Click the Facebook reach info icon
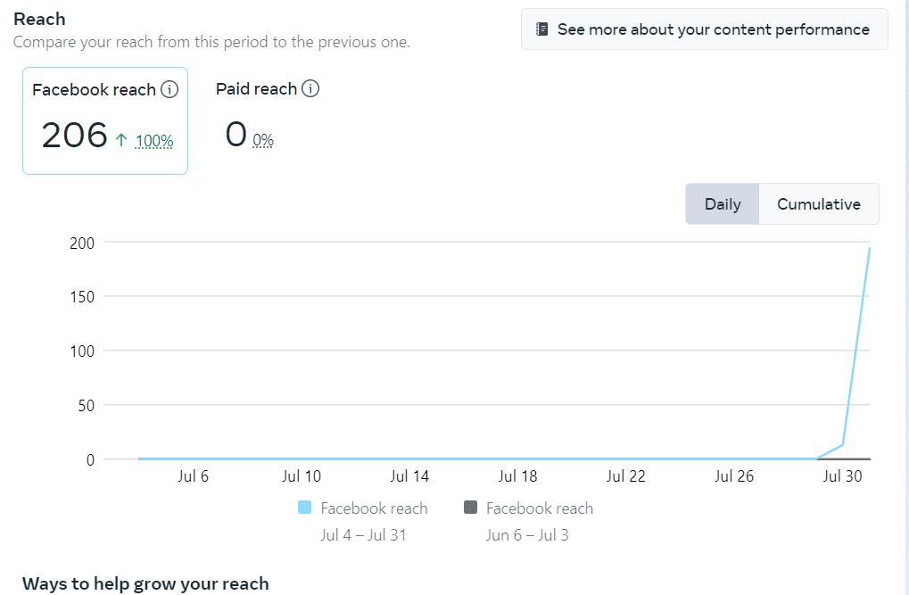 [169, 90]
